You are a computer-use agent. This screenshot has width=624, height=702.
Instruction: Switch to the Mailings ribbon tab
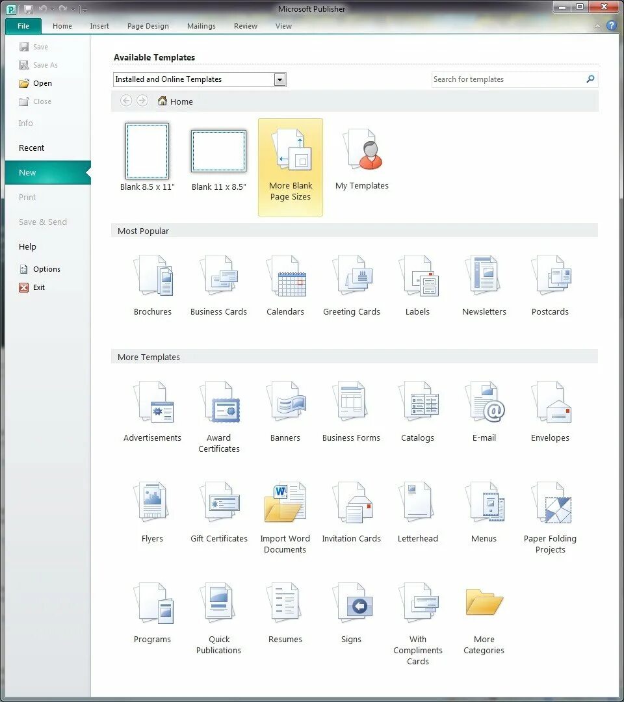[201, 26]
